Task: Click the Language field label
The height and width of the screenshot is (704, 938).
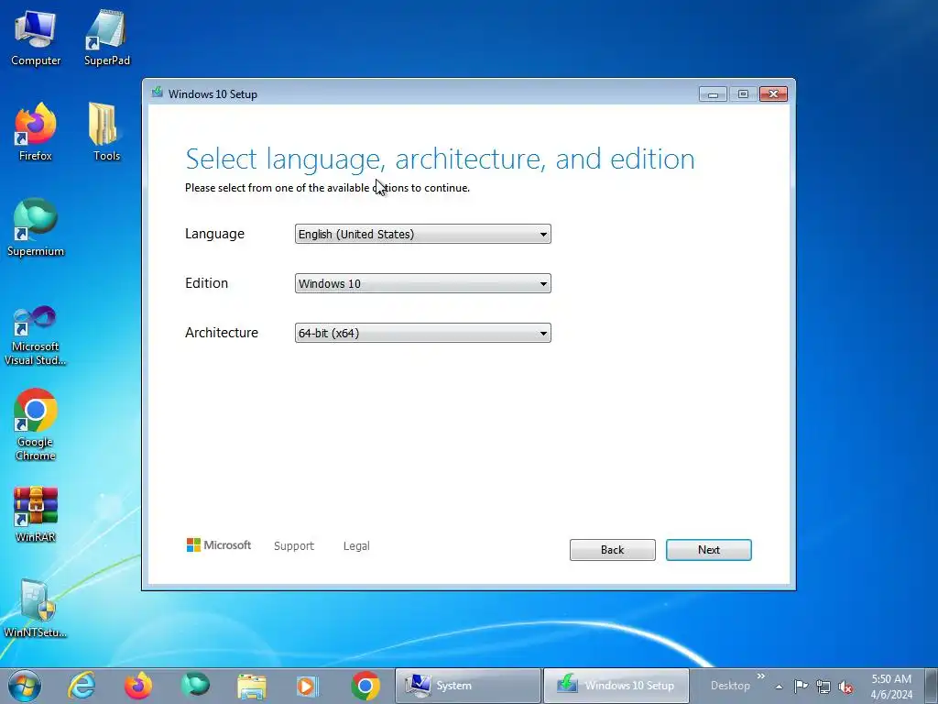Action: point(214,234)
